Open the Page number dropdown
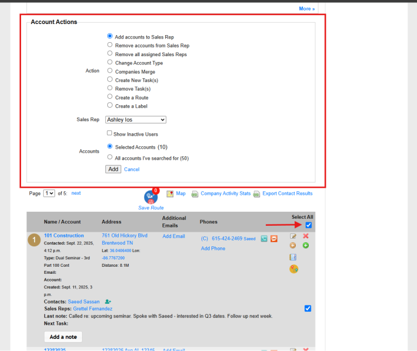The image size is (417, 351). pos(49,193)
